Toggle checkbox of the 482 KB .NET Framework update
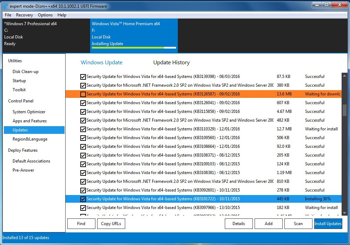Image resolution: width=350 pixels, height=245 pixels. (83, 120)
